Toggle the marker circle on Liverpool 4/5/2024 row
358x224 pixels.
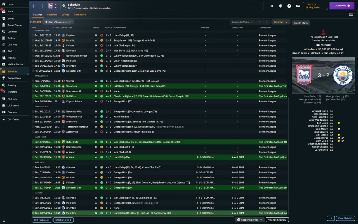pos(33,198)
